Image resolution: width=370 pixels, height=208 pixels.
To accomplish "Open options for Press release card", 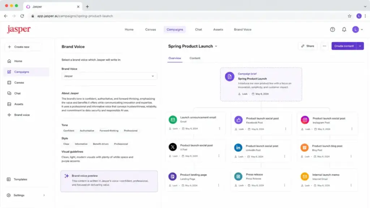I will [285, 185].
